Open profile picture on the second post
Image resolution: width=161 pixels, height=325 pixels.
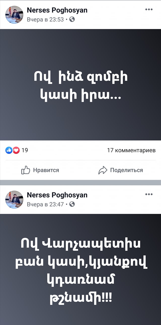[x=14, y=200]
